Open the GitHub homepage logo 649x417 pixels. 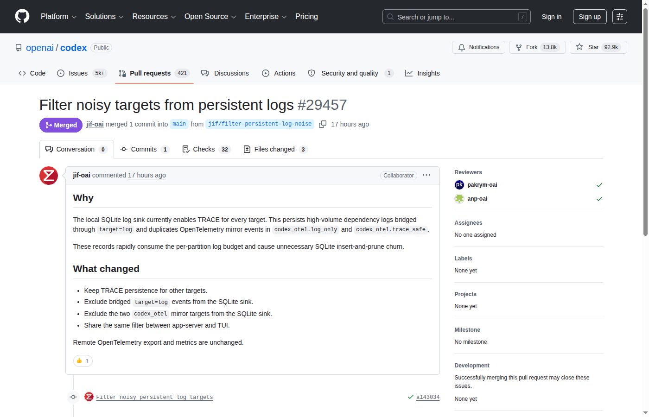[22, 16]
